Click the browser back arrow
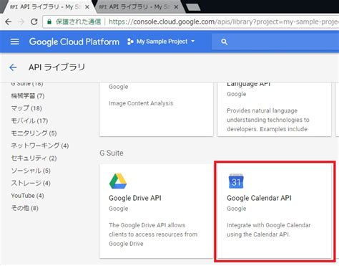The height and width of the screenshot is (266, 339). (x=9, y=22)
